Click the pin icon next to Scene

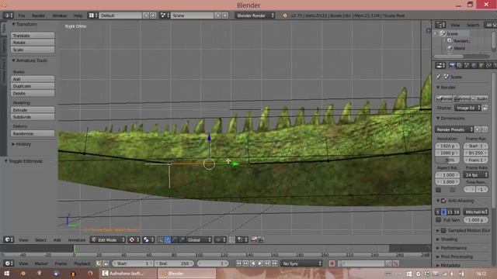point(438,77)
